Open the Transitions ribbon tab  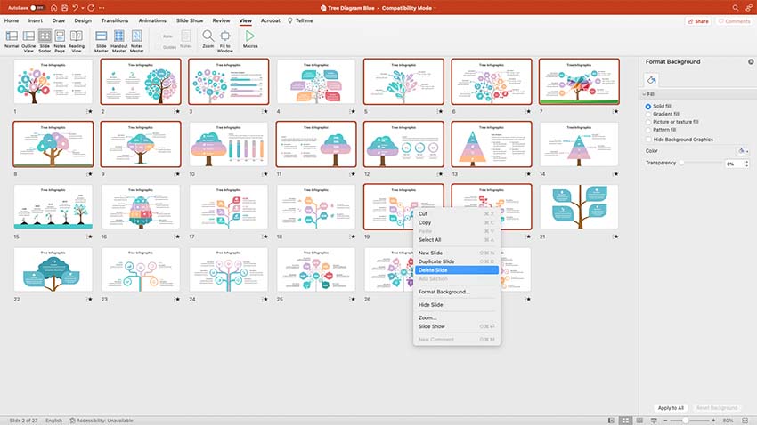coord(114,20)
